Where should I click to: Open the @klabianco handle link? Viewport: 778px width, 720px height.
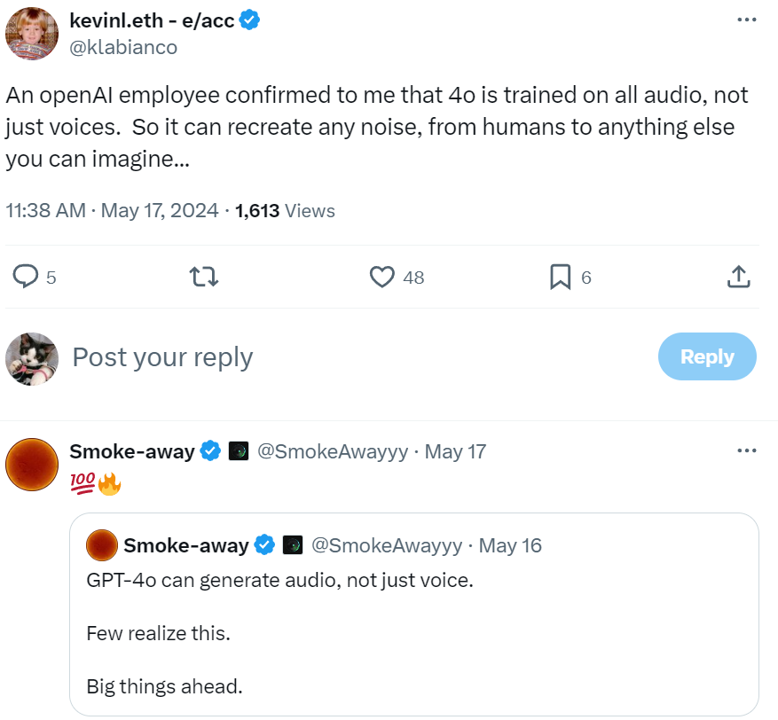123,47
